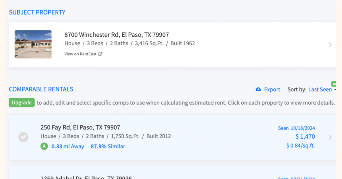Open the subject property house thumbnail
This screenshot has width=342, height=179.
coord(33,44)
